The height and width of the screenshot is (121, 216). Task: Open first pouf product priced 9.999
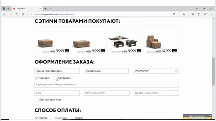[x=53, y=40]
